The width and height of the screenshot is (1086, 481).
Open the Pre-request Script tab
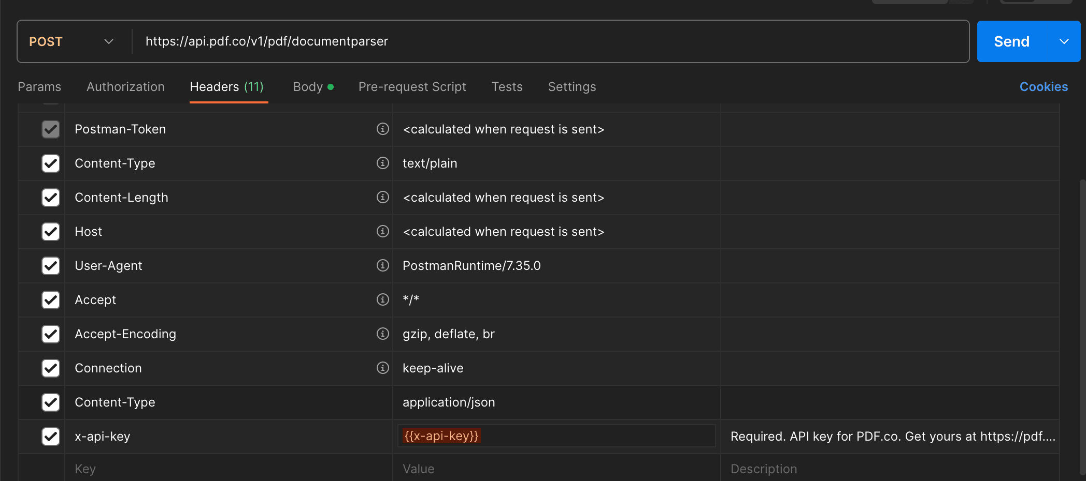pyautogui.click(x=412, y=87)
